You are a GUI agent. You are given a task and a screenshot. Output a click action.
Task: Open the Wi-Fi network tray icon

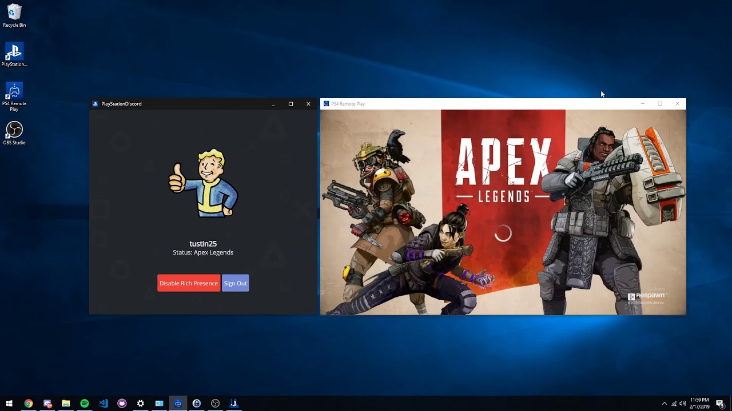[x=674, y=404]
